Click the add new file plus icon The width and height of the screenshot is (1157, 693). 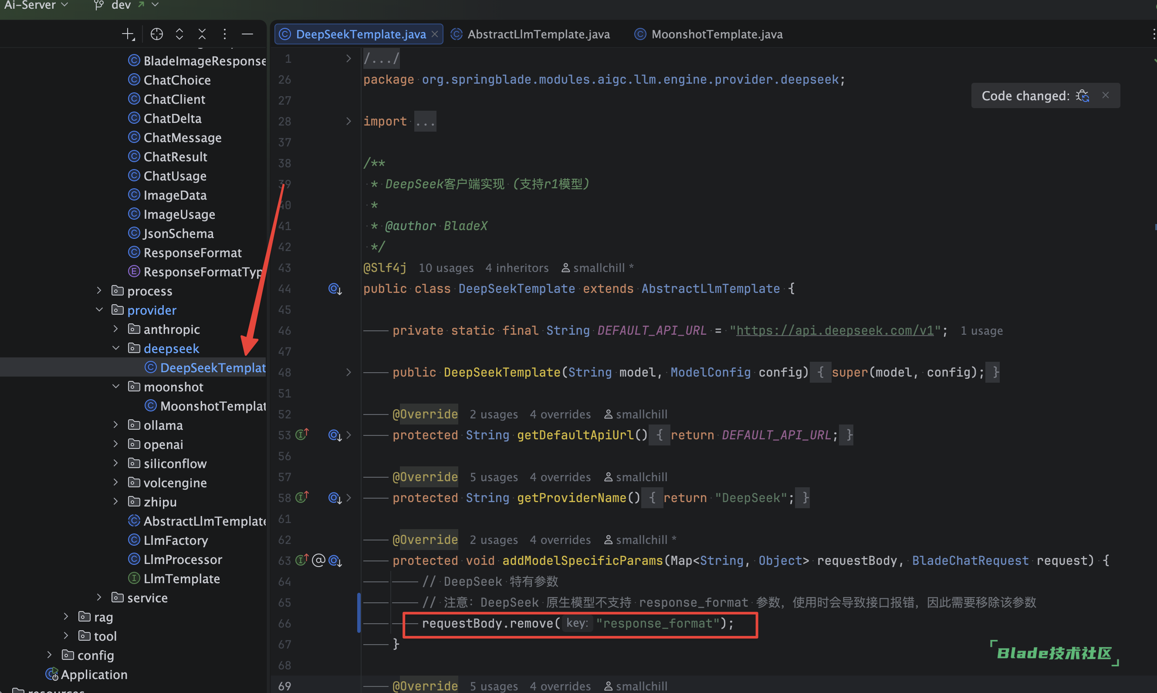click(x=128, y=34)
